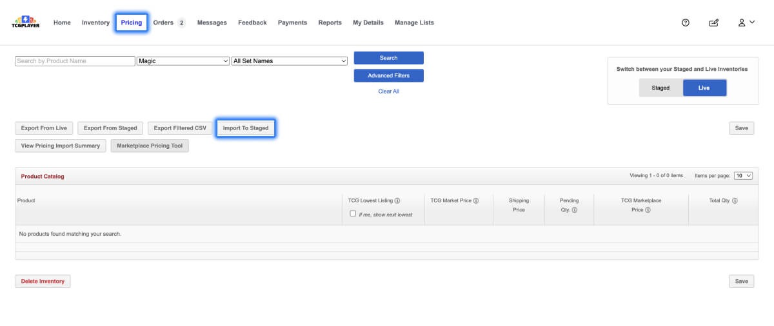
Task: Click the Clear All link
Action: (x=388, y=91)
